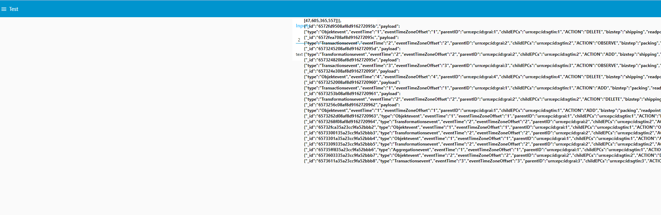Click the id 6573603335a23cc9fa52bbb7 line
Screen dimensions: 661x215
(482, 155)
